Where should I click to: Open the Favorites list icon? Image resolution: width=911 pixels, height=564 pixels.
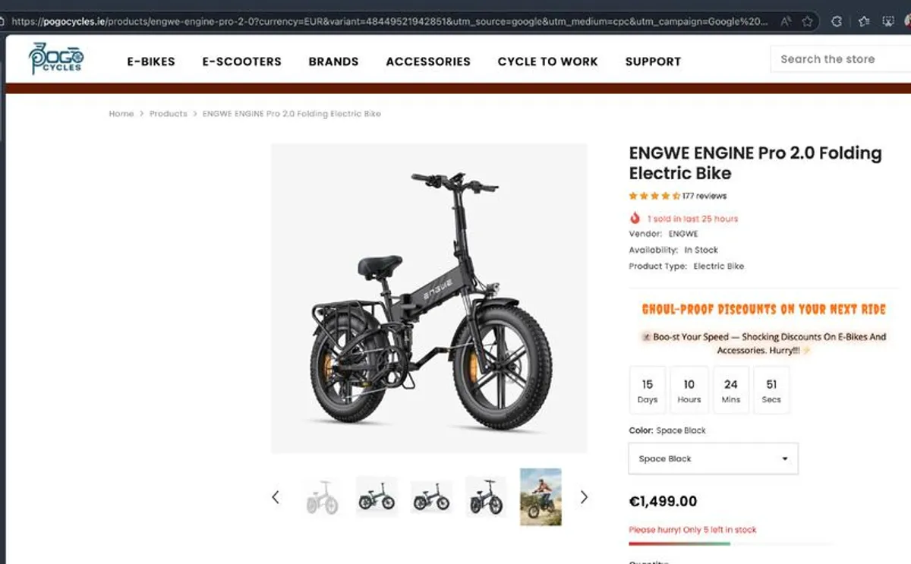864,21
